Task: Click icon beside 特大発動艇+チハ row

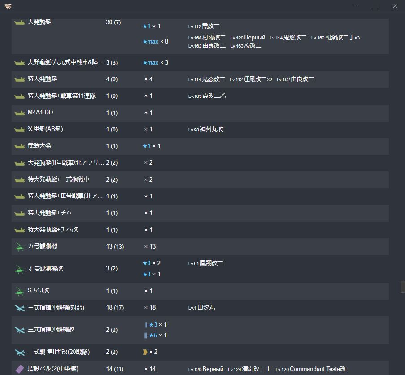Action: click(x=20, y=214)
